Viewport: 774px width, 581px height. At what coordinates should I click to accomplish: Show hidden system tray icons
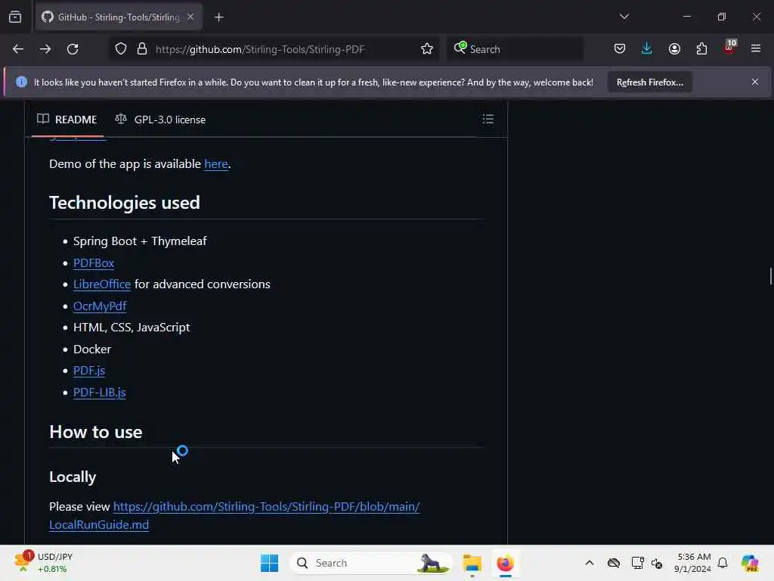click(x=590, y=563)
